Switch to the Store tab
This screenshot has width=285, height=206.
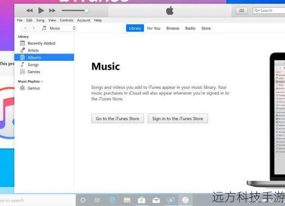[206, 28]
